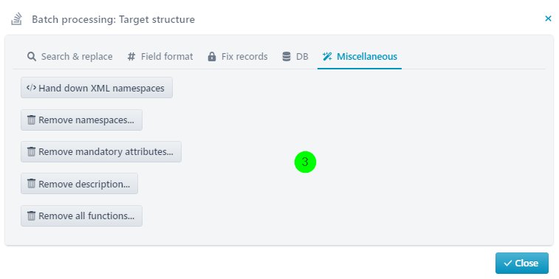Screen dimensions: 559x279
Task: Choose Remove description...
Action: point(79,184)
